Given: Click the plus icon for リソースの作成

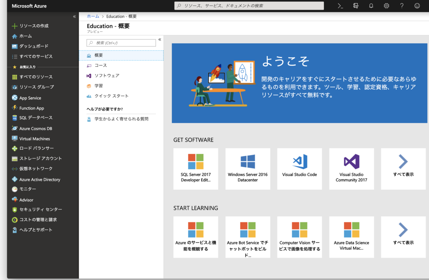Looking at the screenshot, I should click(15, 26).
